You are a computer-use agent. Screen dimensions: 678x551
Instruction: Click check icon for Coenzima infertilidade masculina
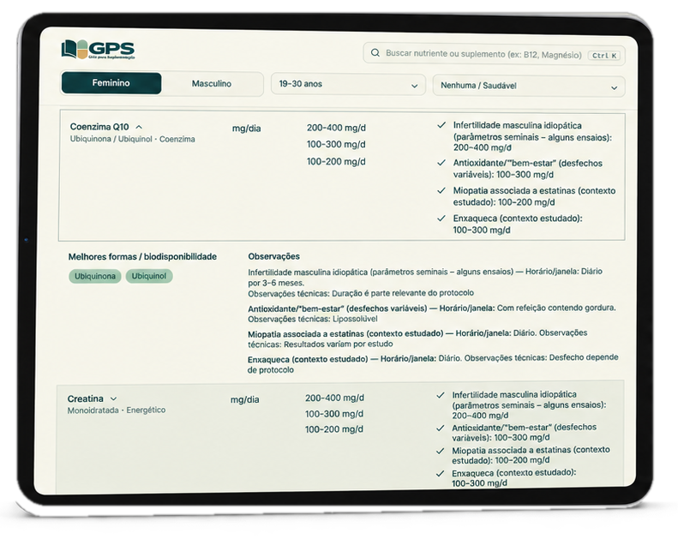[x=441, y=125]
